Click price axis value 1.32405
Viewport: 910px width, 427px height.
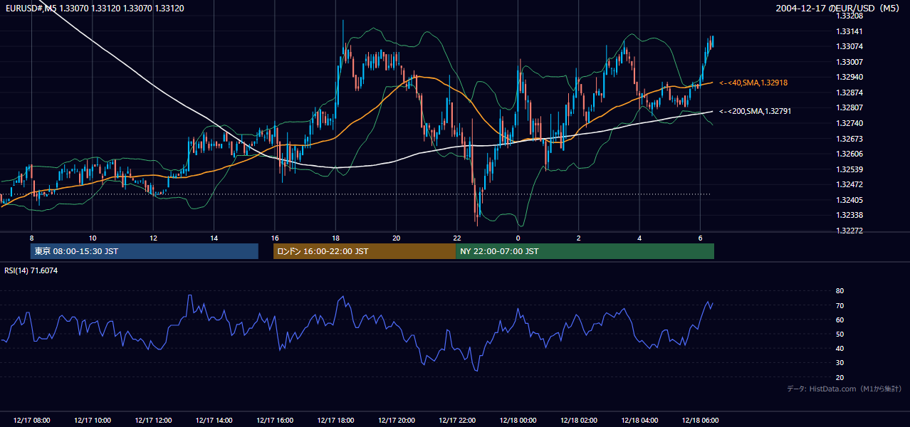point(849,200)
